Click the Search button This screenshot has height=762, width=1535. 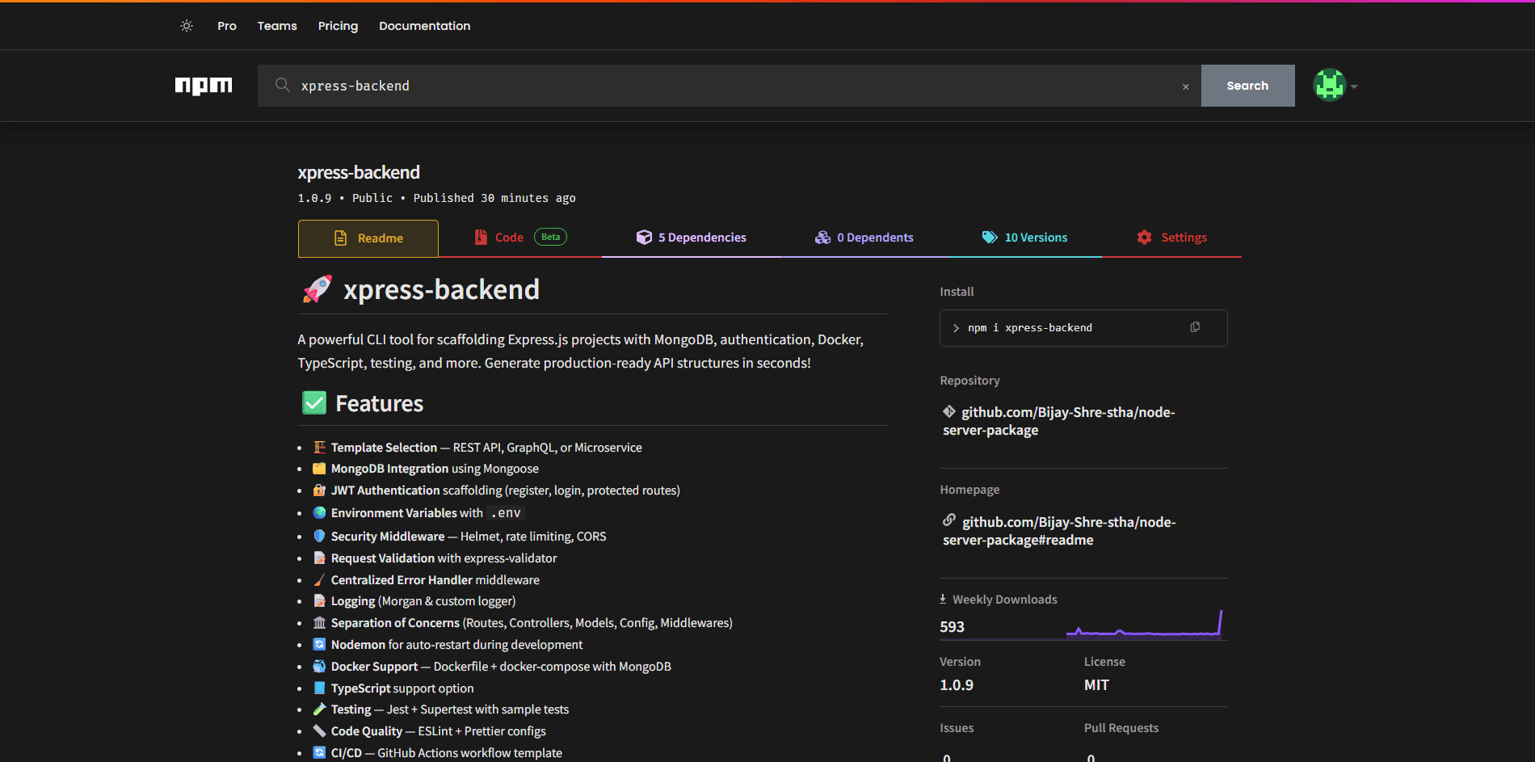(1247, 86)
